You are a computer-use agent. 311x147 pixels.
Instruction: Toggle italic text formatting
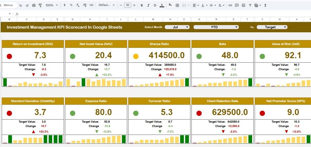(x=148, y=5)
